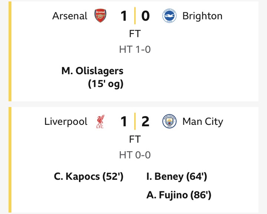Click goal scorer A. Fujino (86')

click(179, 195)
